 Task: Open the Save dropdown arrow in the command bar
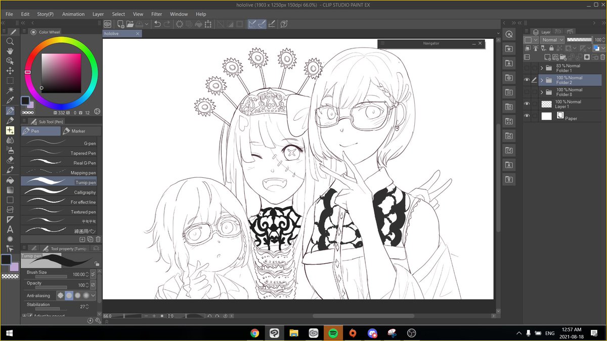pyautogui.click(x=146, y=24)
